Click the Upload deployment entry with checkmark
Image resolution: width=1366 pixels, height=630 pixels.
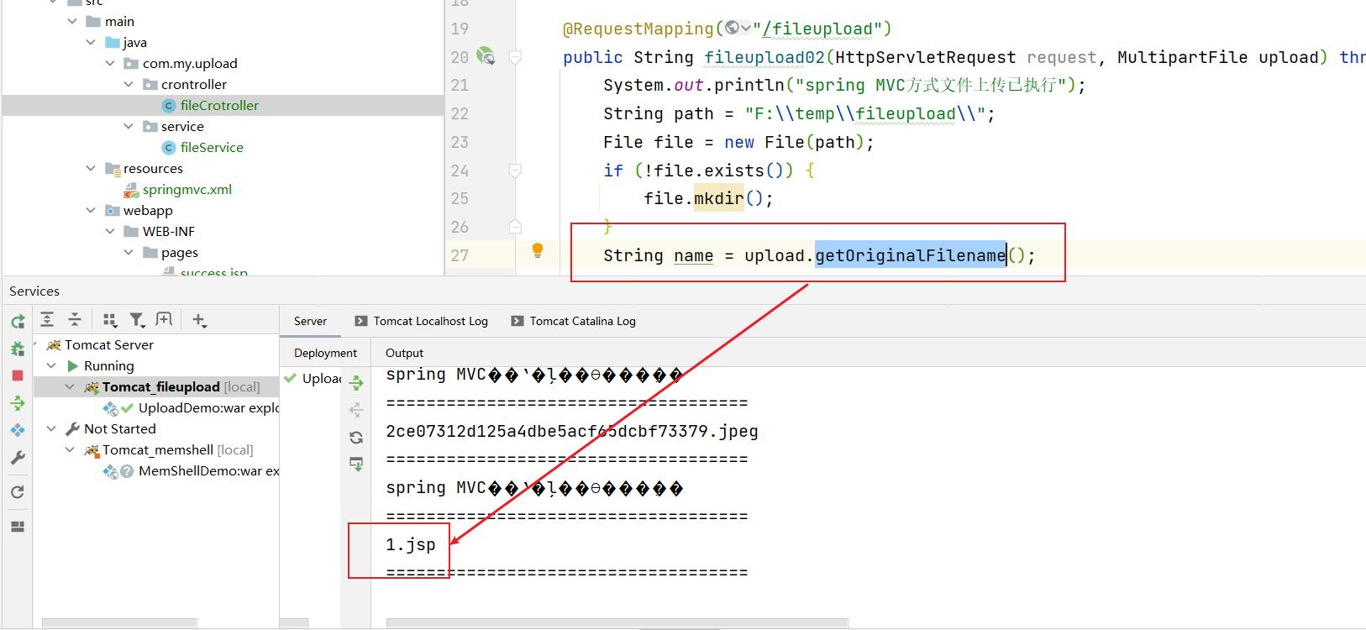point(312,378)
